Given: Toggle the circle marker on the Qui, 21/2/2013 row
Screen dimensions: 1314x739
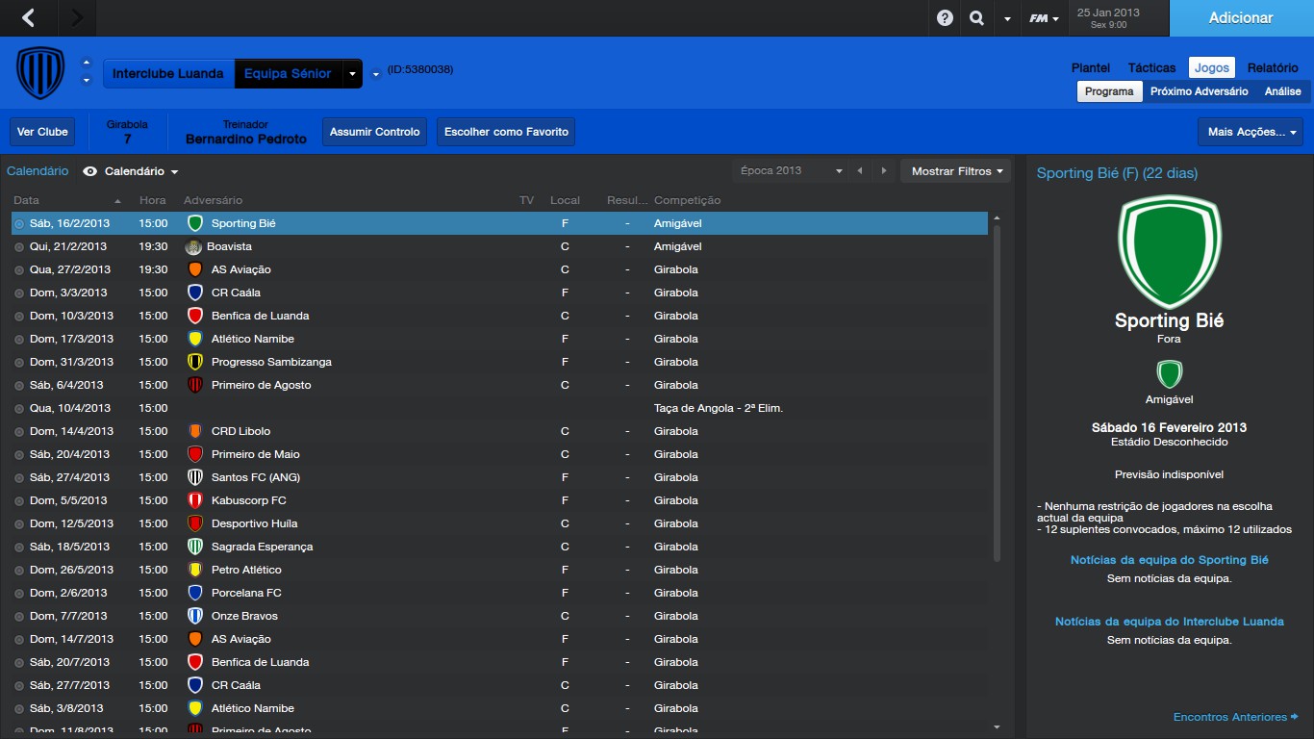Looking at the screenshot, I should [19, 246].
